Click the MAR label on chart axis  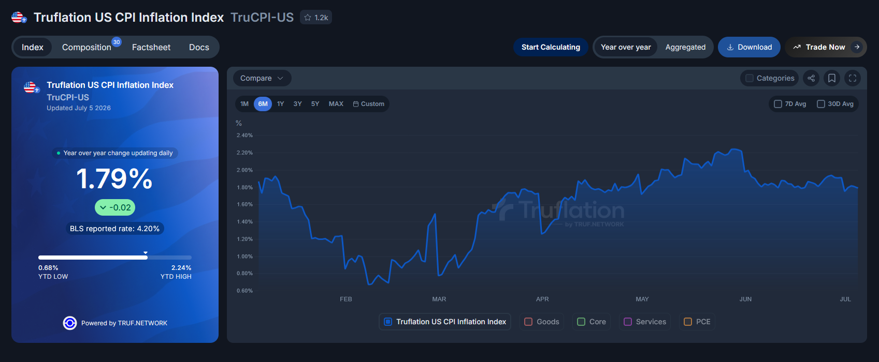click(439, 299)
